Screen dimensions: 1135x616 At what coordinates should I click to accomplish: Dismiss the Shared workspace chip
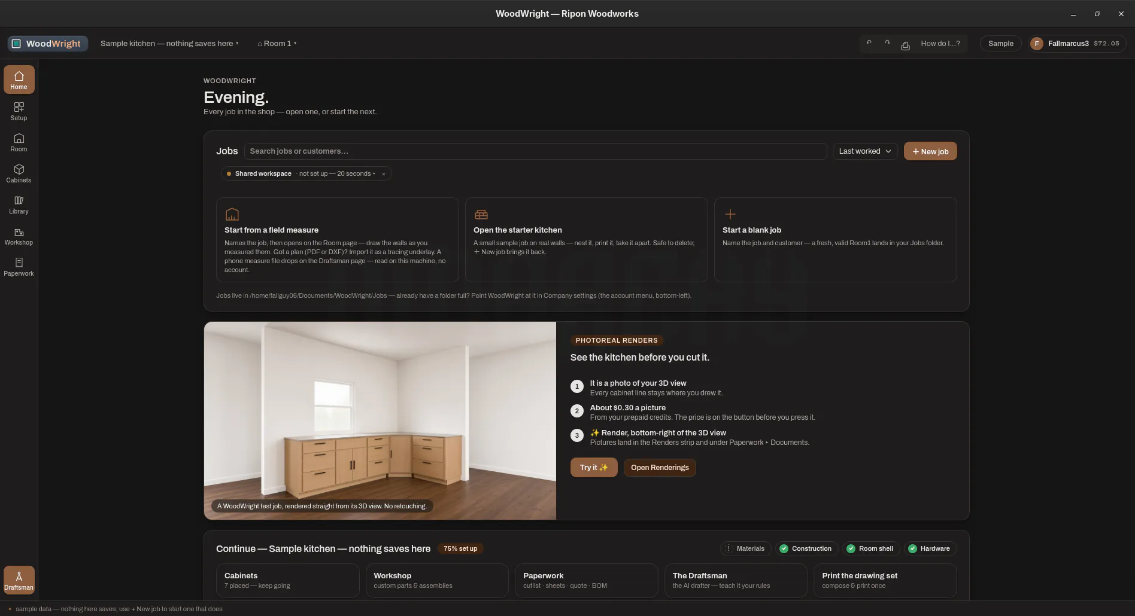[384, 174]
